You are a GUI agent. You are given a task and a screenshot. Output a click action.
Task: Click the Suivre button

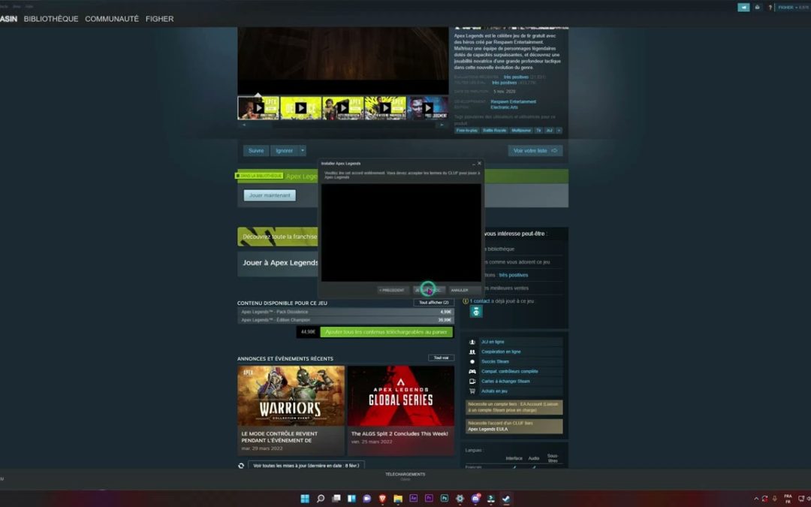coord(256,150)
